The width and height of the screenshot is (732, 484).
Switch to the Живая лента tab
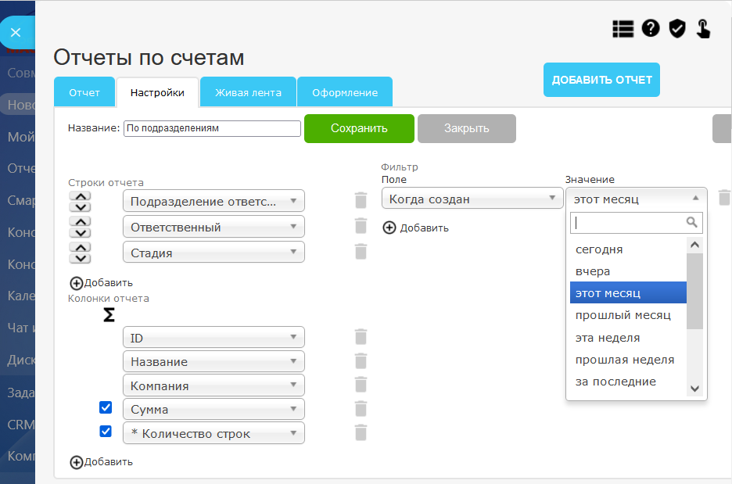248,92
